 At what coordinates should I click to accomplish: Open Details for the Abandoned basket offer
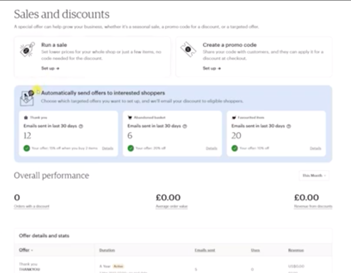211,148
